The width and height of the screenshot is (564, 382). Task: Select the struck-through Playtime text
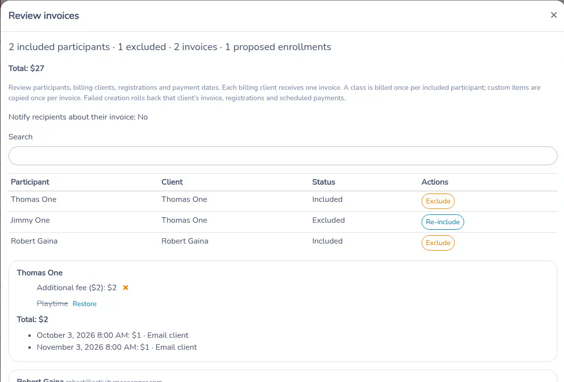(x=52, y=303)
